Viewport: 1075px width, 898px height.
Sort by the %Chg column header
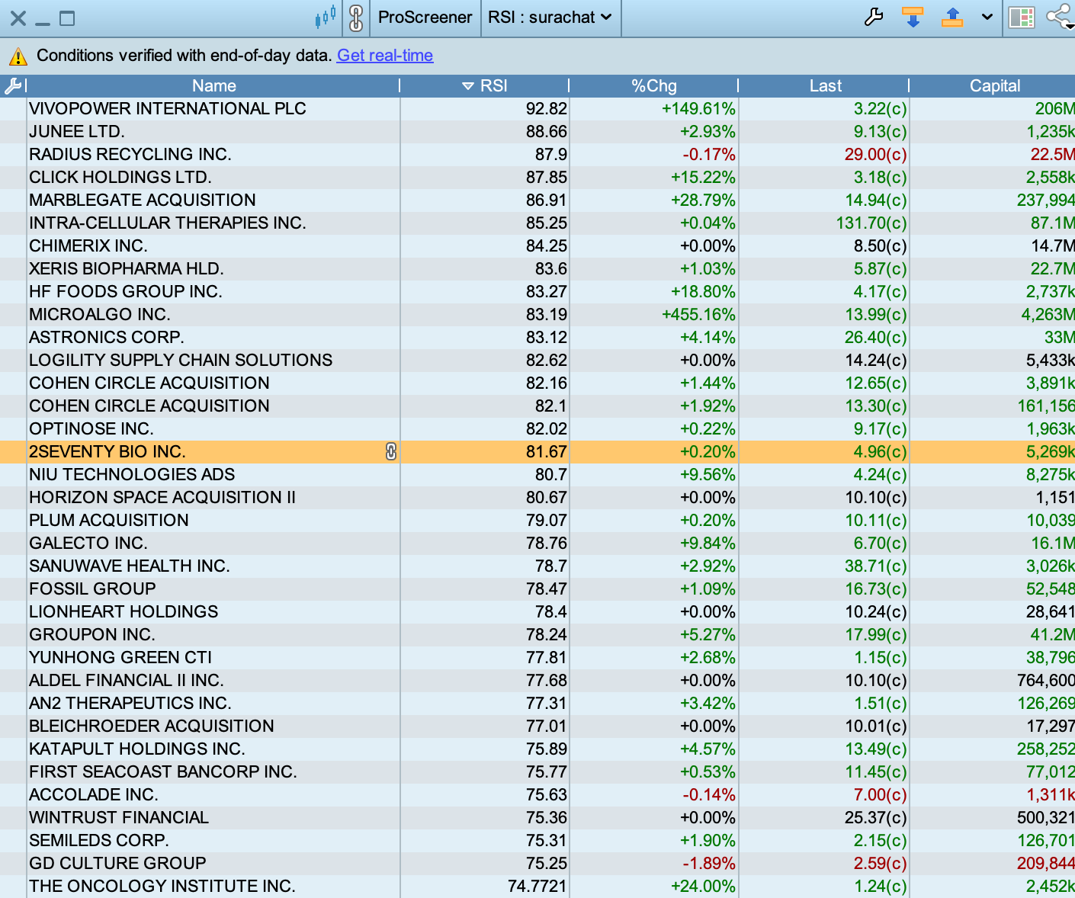pos(654,85)
